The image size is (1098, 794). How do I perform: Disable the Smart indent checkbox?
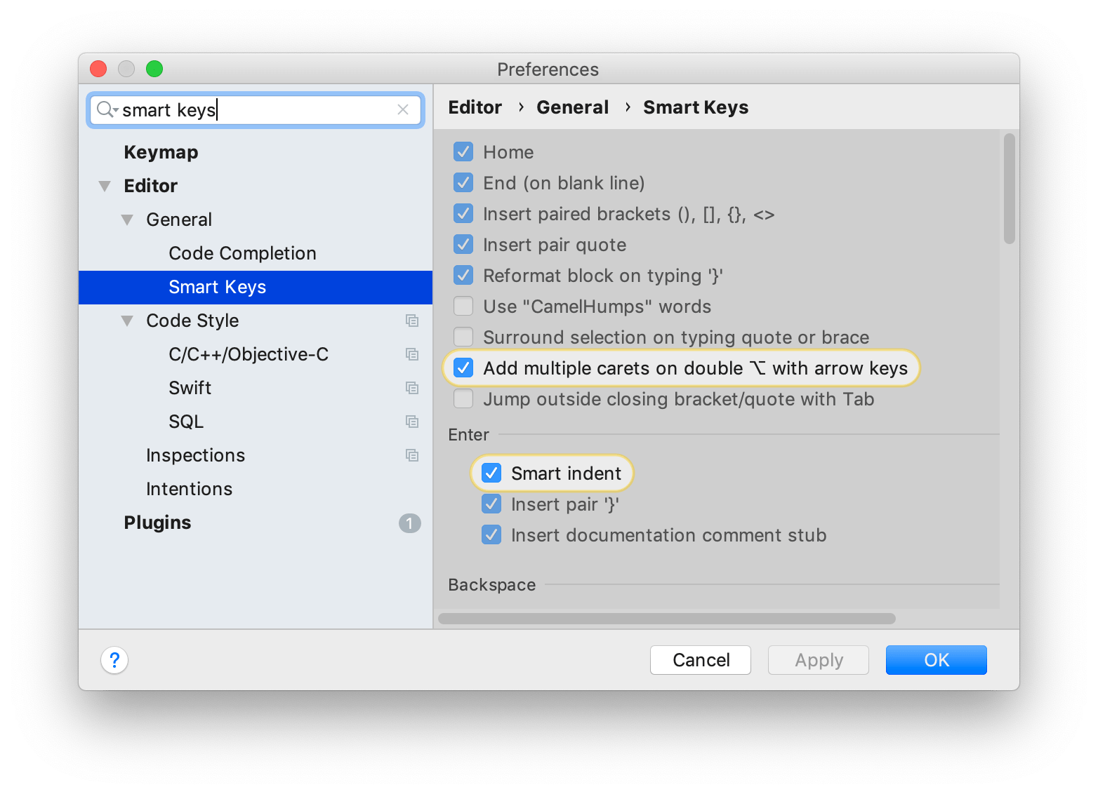(491, 473)
